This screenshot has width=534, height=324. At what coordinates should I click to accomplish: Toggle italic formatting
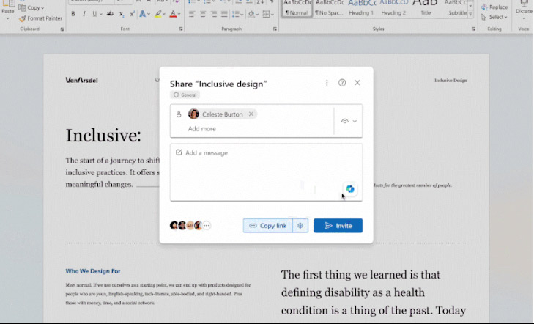pyautogui.click(x=84, y=14)
